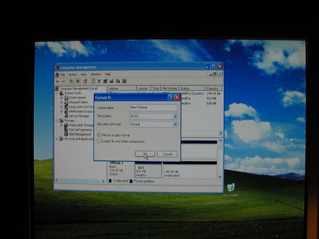Uncheck Perform a quick format
The image size is (319, 239).
pos(99,135)
